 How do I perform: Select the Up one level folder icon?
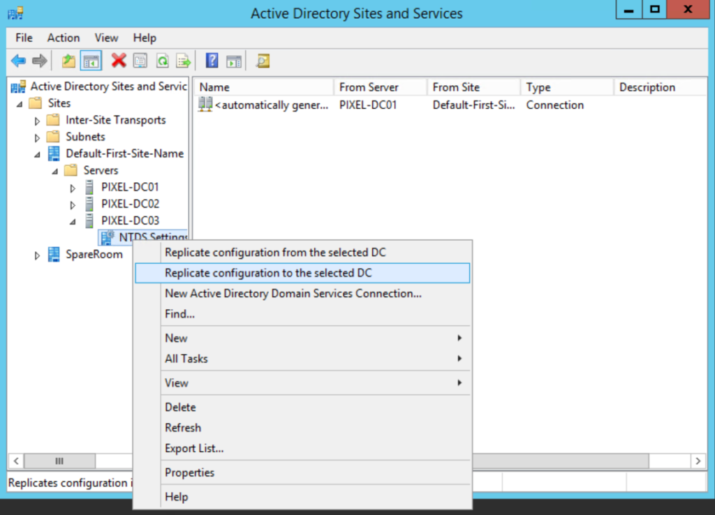click(68, 60)
